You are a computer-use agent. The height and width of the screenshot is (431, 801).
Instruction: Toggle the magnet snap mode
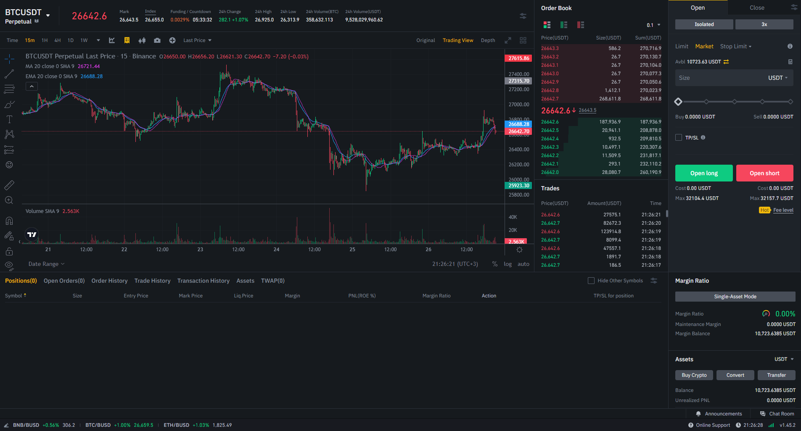click(x=9, y=221)
